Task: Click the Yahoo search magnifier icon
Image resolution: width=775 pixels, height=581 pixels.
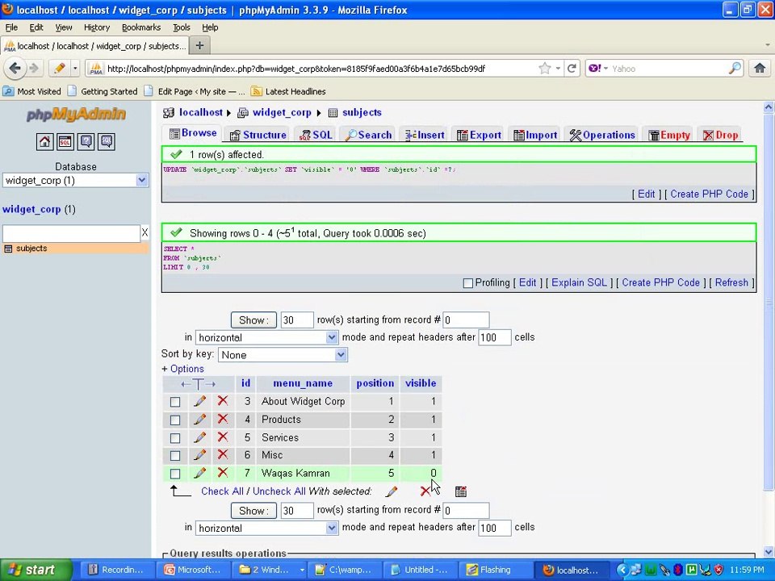Action: 735,68
